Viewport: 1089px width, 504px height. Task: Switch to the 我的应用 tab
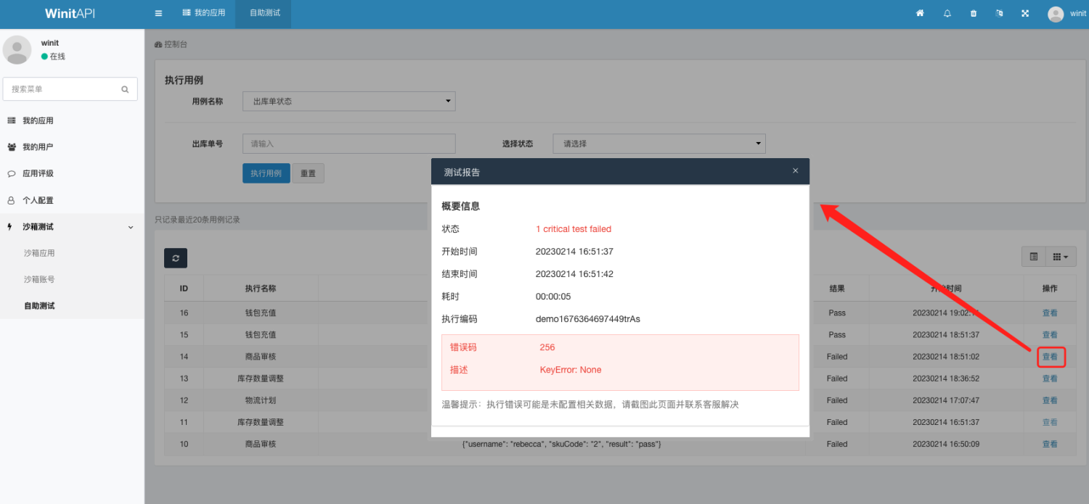(x=204, y=14)
